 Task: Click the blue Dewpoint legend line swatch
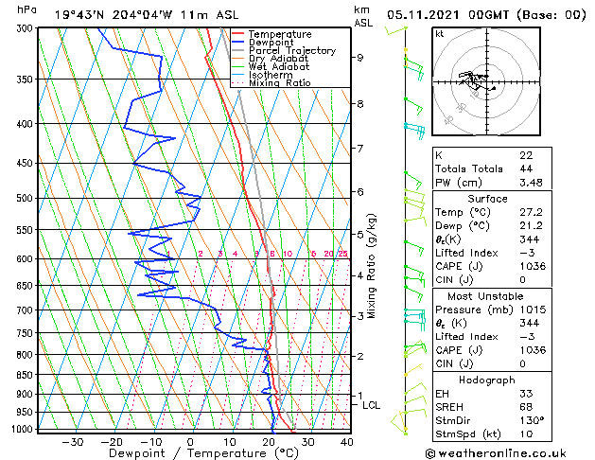[x=238, y=42]
